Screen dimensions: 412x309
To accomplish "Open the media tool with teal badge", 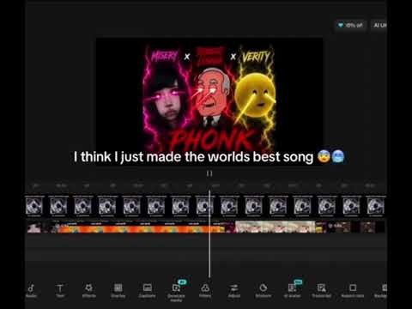I will (176, 291).
